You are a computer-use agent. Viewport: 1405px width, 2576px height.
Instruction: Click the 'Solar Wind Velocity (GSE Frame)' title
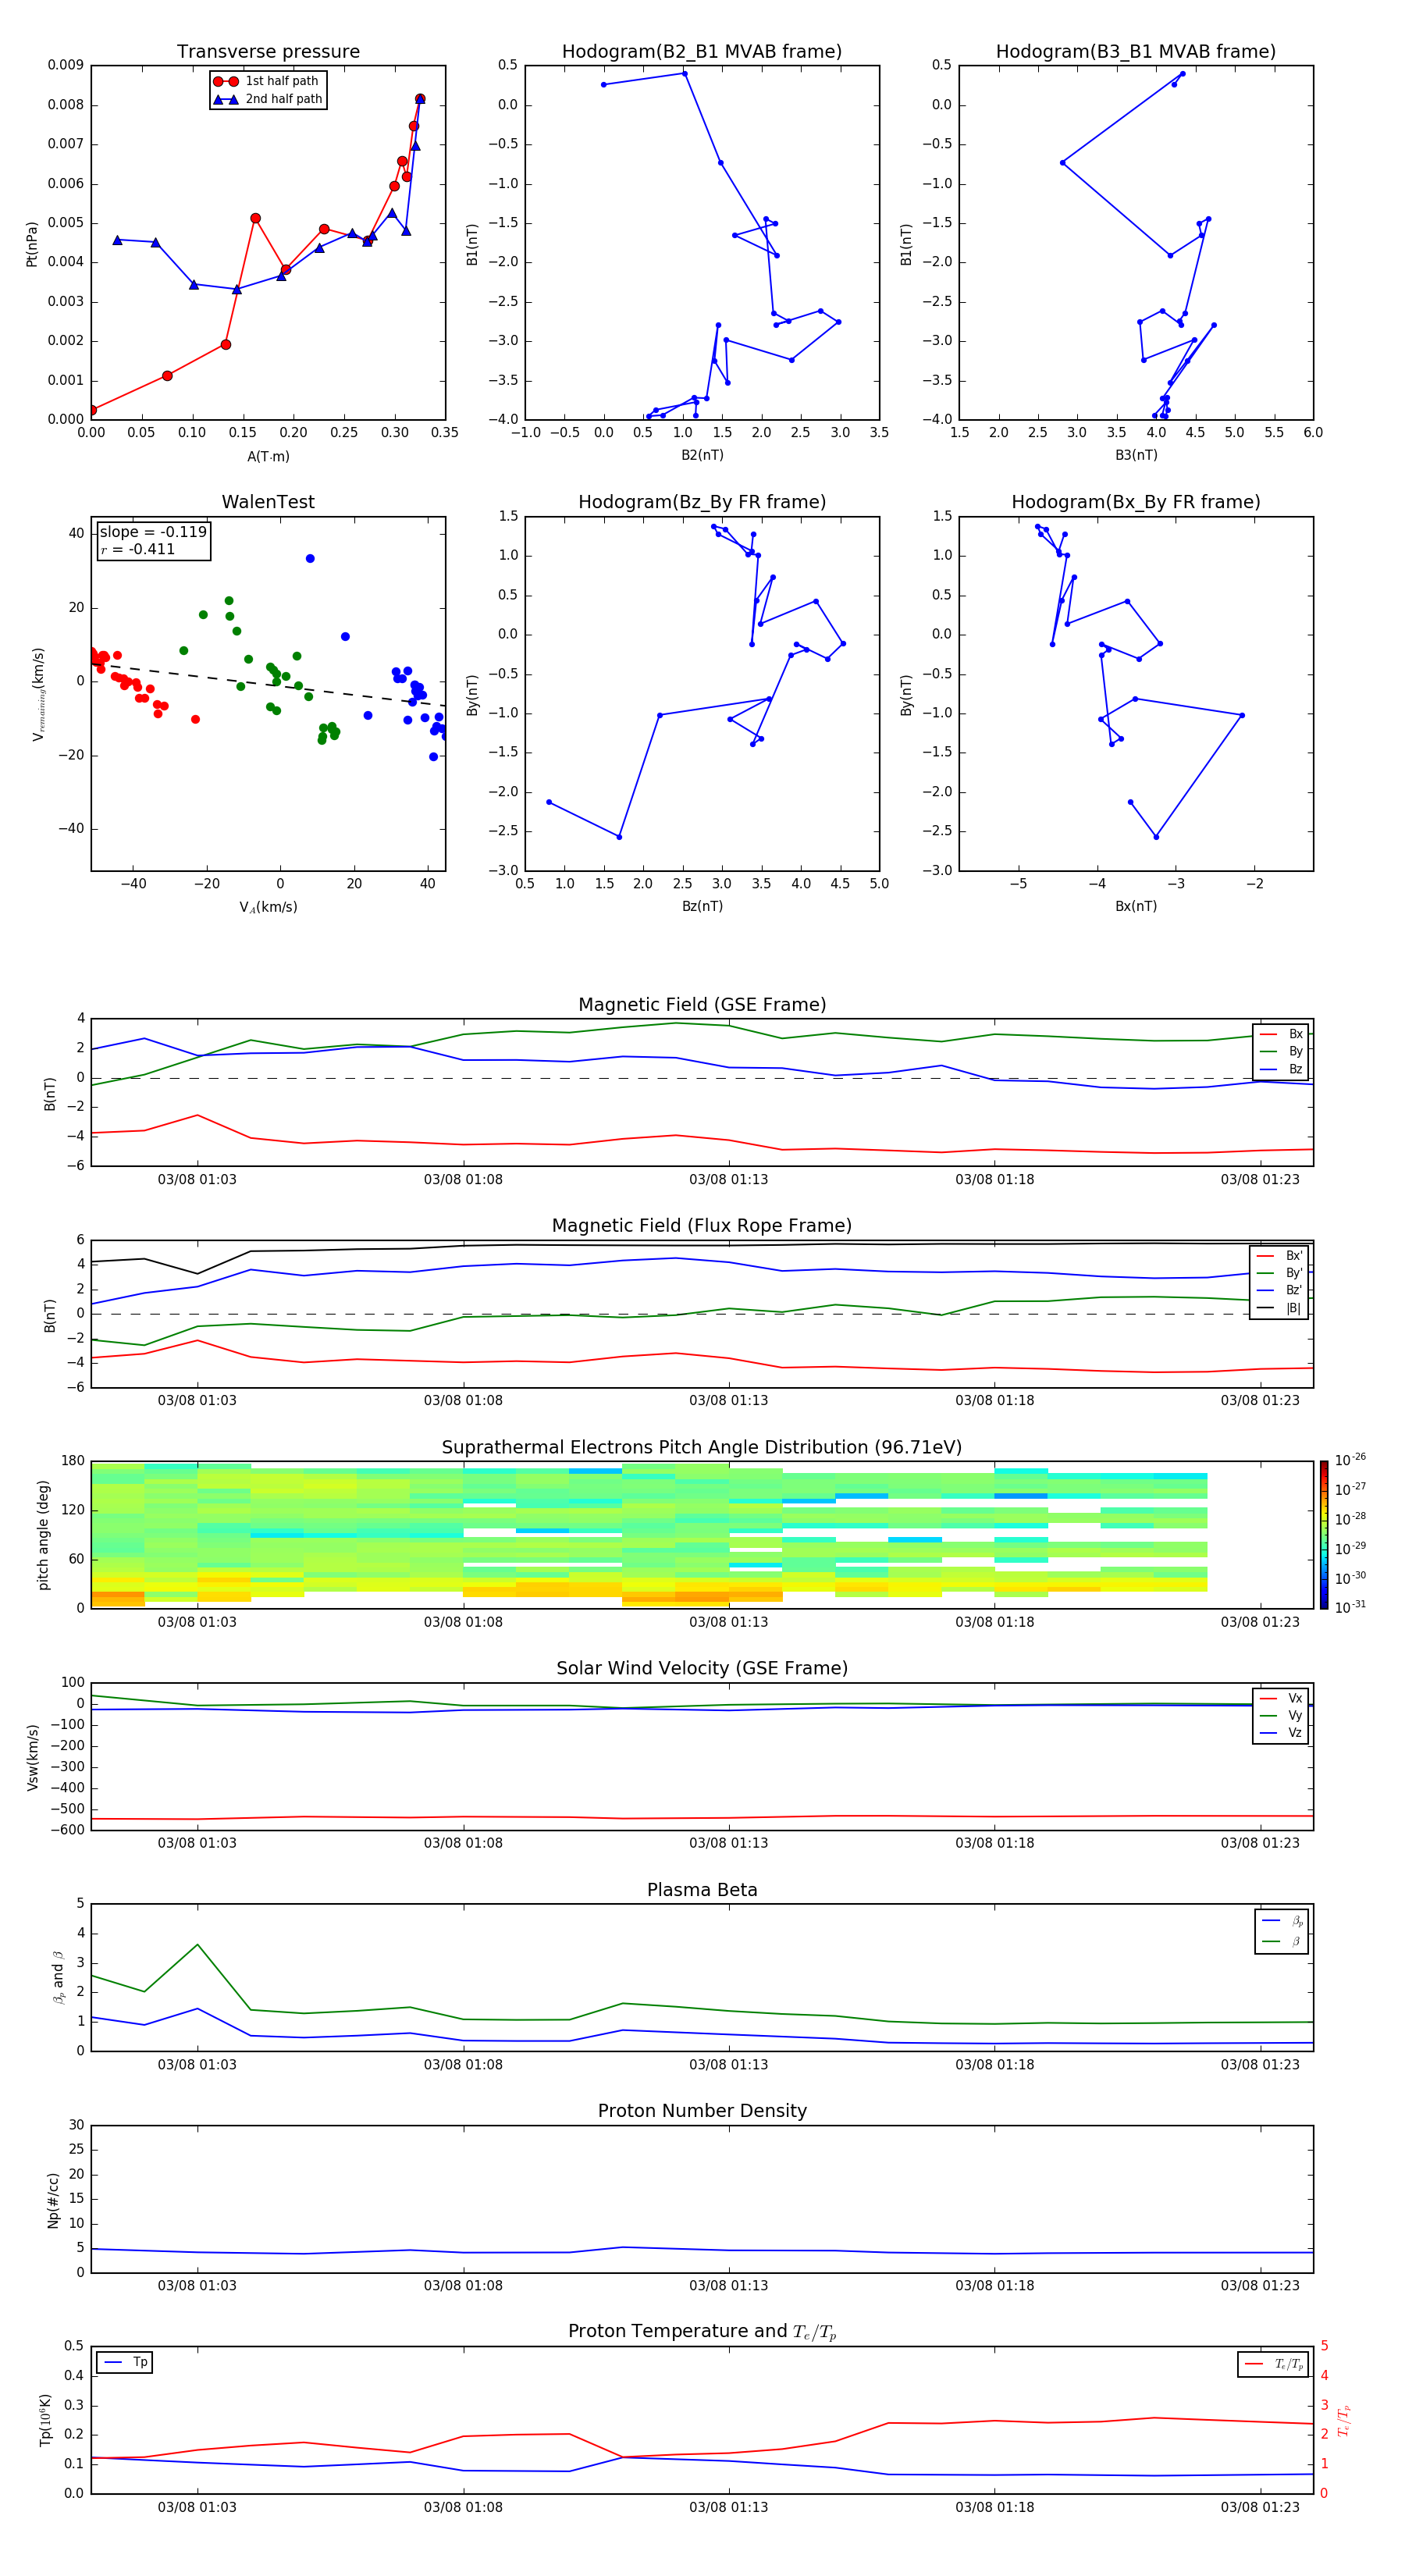pyautogui.click(x=702, y=1669)
